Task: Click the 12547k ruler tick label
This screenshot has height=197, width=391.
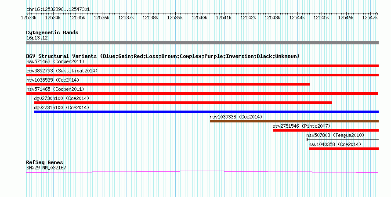Action: pyautogui.click(x=370, y=18)
